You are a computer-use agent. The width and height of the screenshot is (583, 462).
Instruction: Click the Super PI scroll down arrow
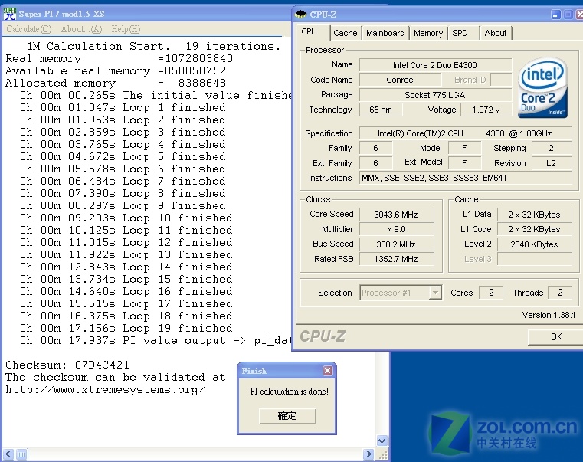(x=382, y=441)
